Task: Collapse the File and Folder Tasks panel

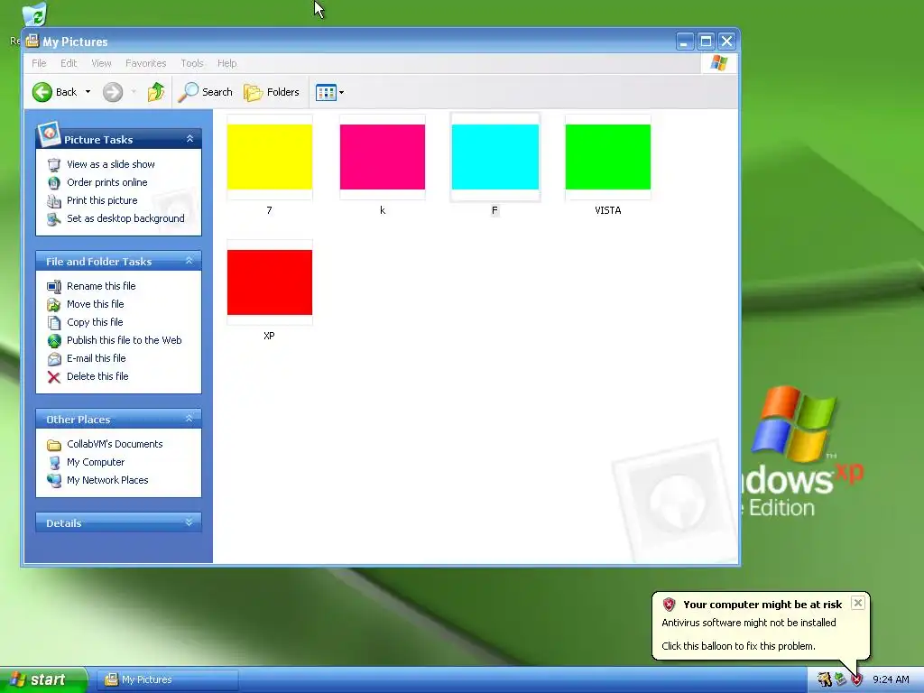Action: coord(189,261)
